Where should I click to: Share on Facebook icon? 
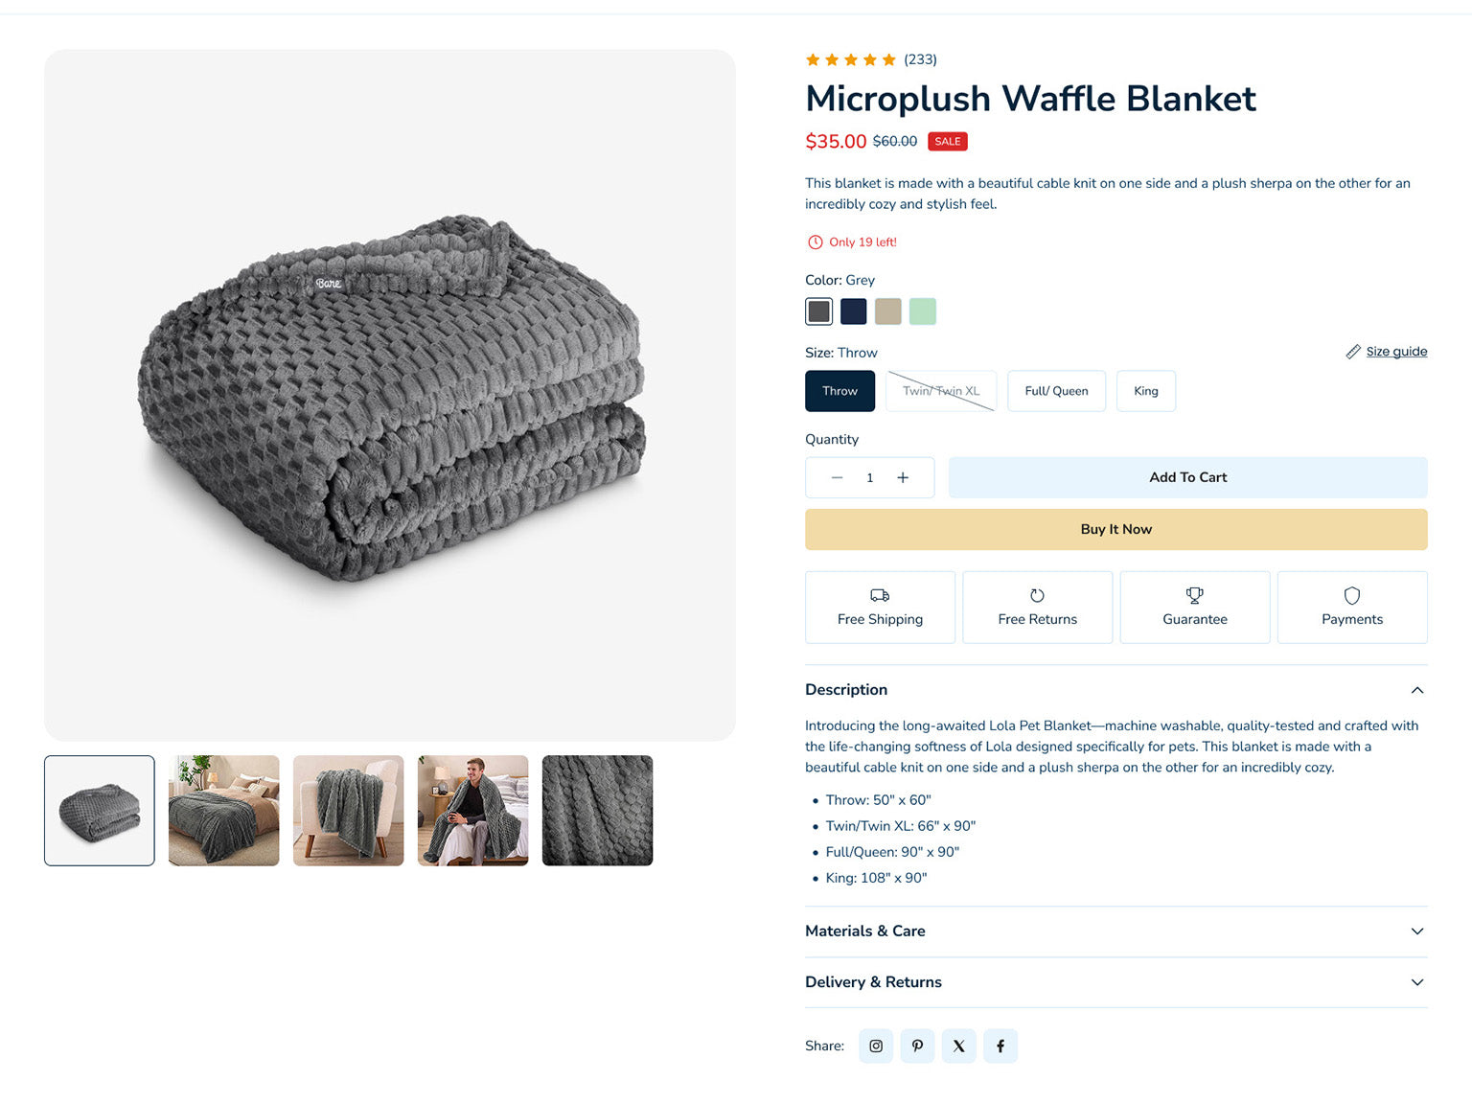(x=1000, y=1046)
